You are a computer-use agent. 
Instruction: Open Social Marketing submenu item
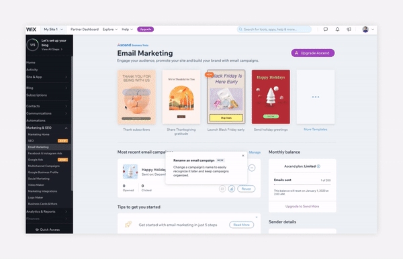tap(38, 178)
